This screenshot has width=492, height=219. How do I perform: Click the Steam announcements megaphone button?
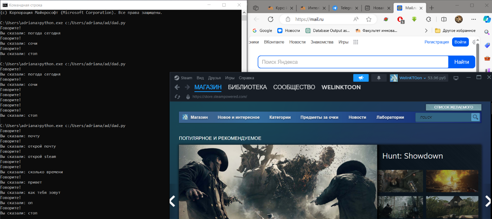coord(361,78)
